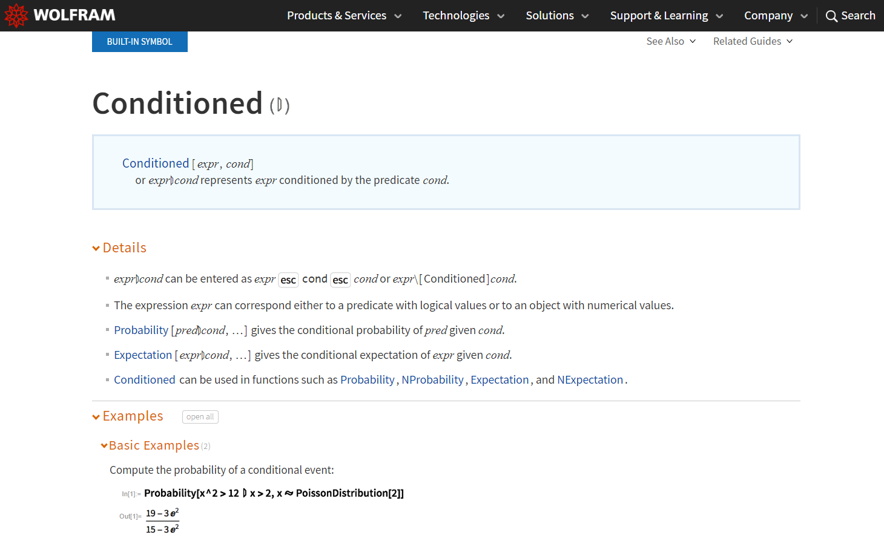Click the Probability[x^2 > 12 ...] input line
The width and height of the screenshot is (884, 541).
tap(274, 493)
